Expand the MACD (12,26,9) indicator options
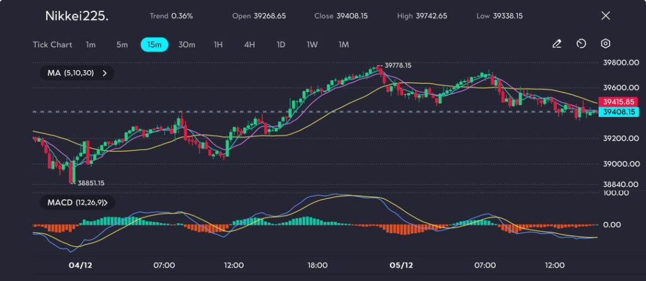This screenshot has width=646, height=281. coord(105,203)
